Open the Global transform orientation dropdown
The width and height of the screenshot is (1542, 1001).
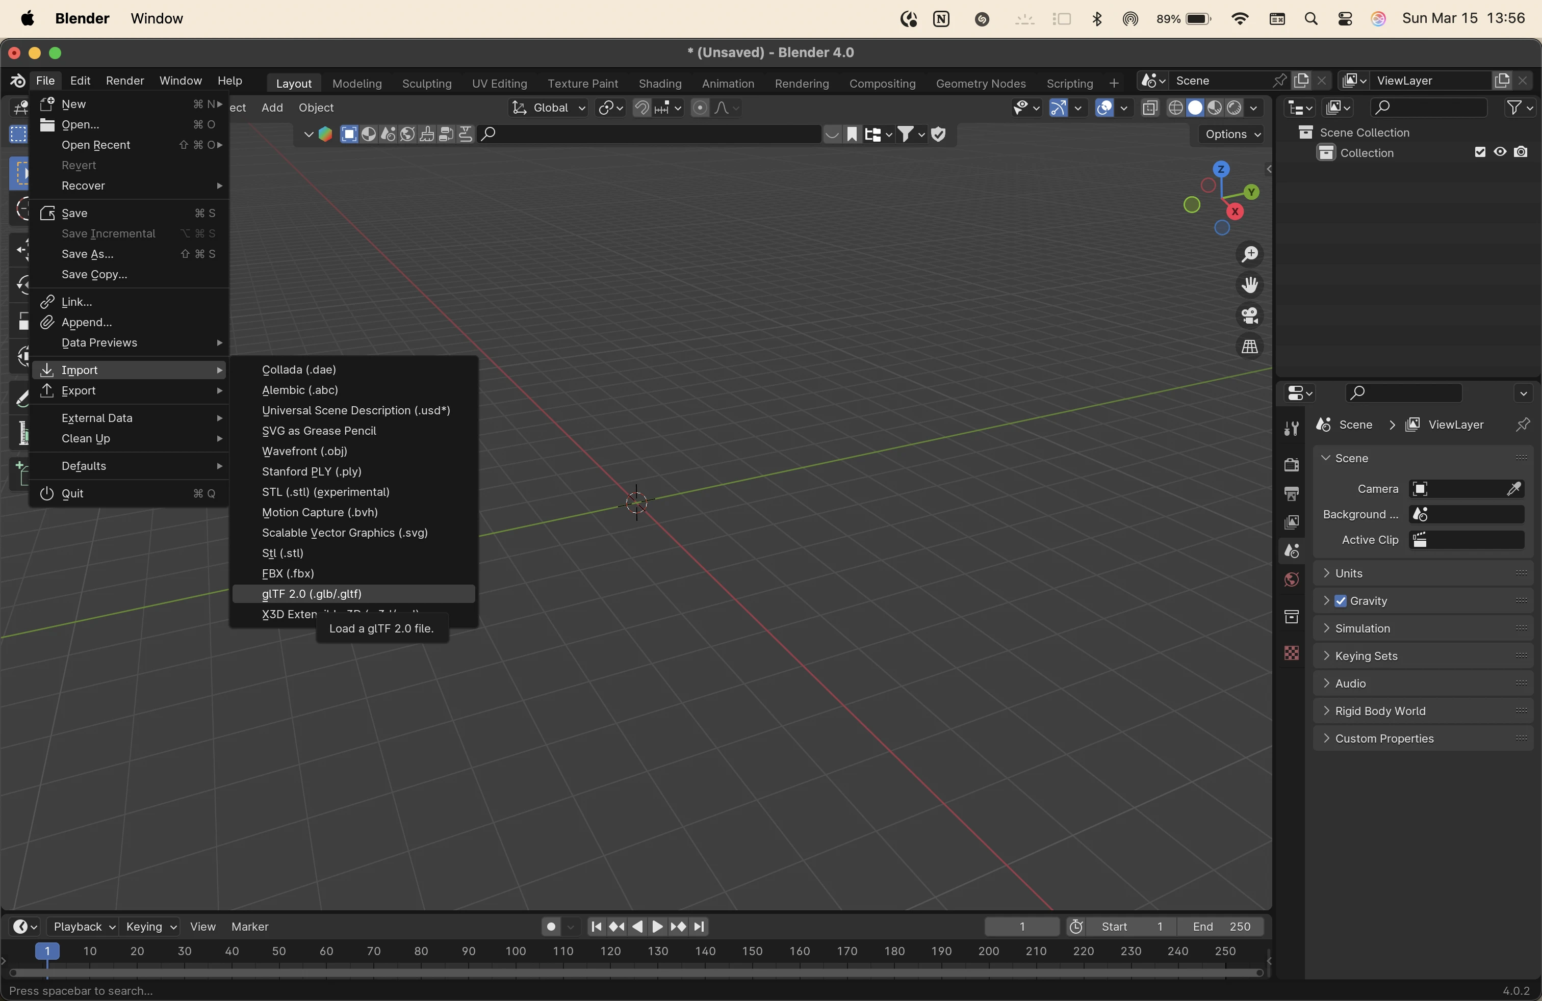[548, 108]
